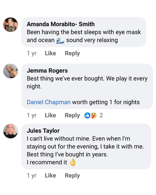The width and height of the screenshot is (156, 195).
Task: Like Jules Taylor's comment
Action: (50, 175)
